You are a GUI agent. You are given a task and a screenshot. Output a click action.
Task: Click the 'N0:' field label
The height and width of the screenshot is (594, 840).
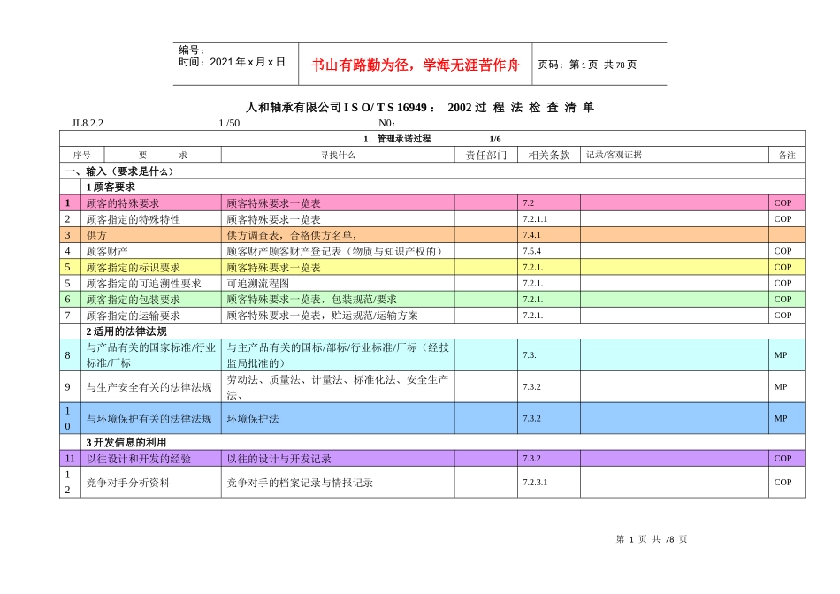click(386, 123)
